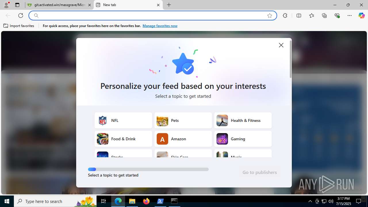
Task: Close the personalize feed dialog
Action: point(281,45)
